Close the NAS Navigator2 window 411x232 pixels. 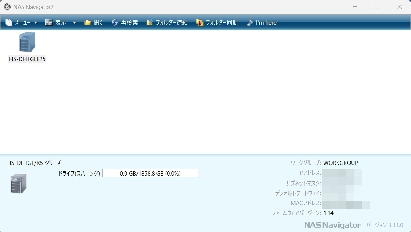[400, 7]
